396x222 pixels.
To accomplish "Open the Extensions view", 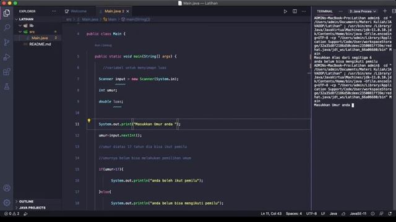I will (7, 72).
